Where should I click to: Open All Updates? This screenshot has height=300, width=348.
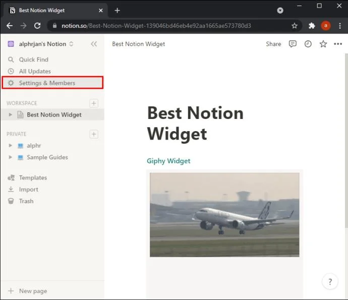click(x=52, y=71)
